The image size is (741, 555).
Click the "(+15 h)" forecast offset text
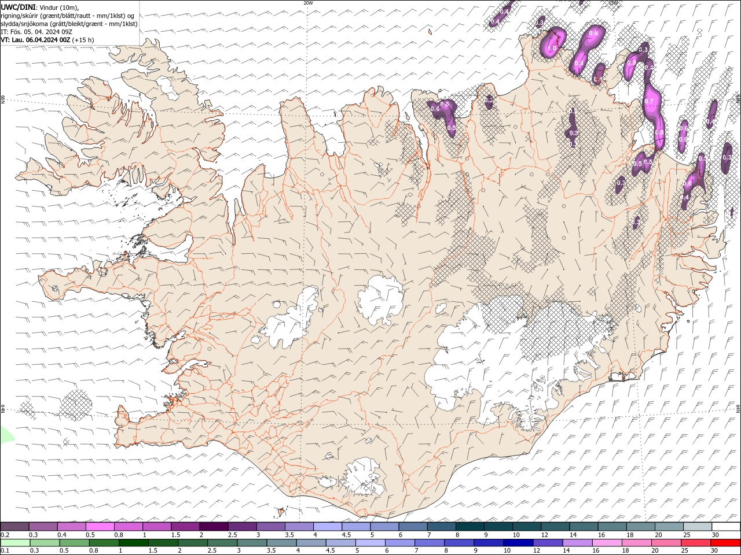coord(83,40)
